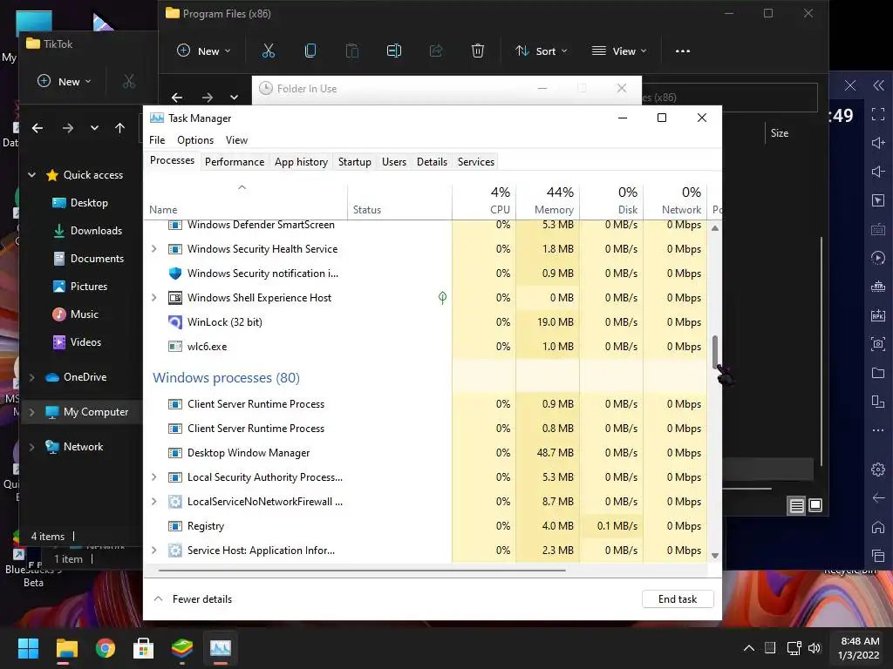Click the BlueStacks home icon
This screenshot has height=669, width=893.
tap(878, 527)
